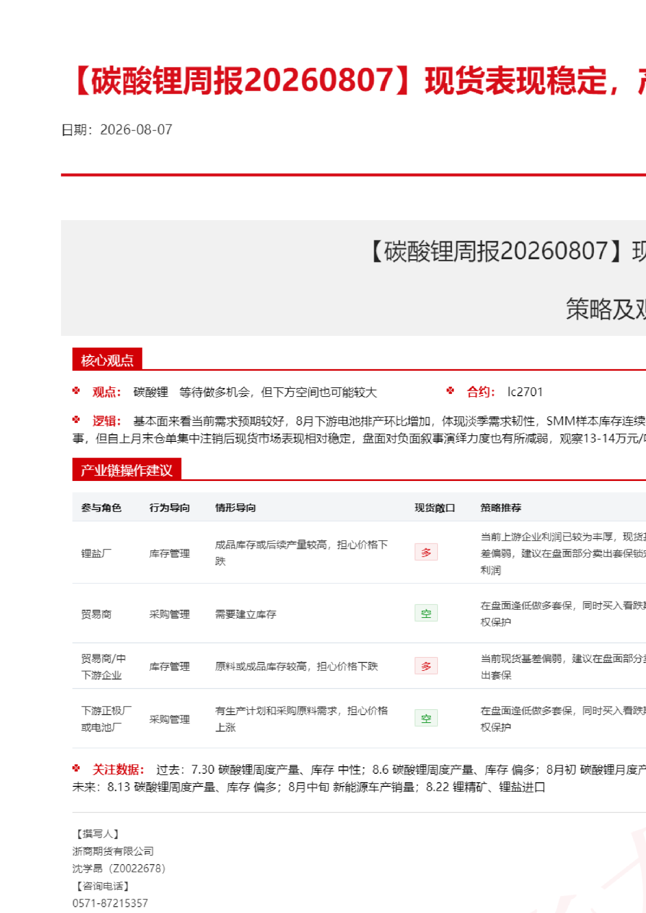This screenshot has height=913, width=646.
Task: Click the 行为导向 column header
Action: pos(169,508)
